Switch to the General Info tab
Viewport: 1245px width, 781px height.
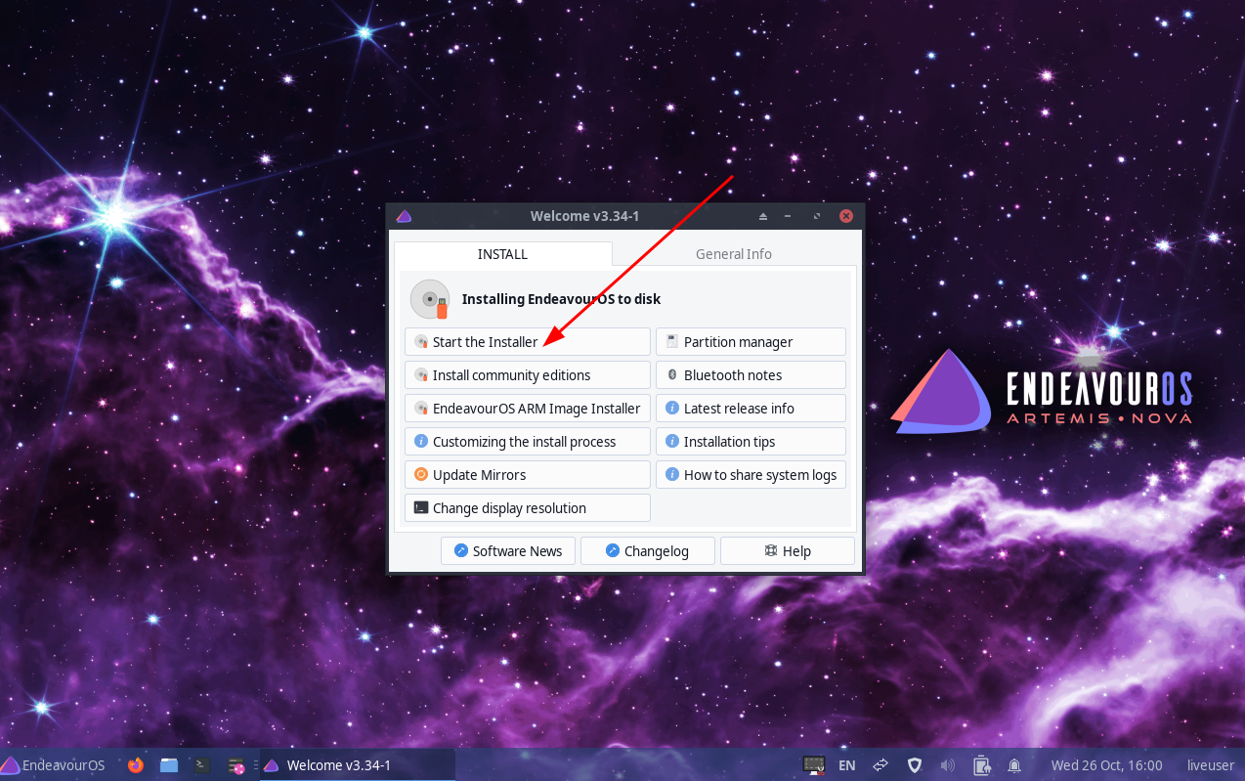[733, 254]
